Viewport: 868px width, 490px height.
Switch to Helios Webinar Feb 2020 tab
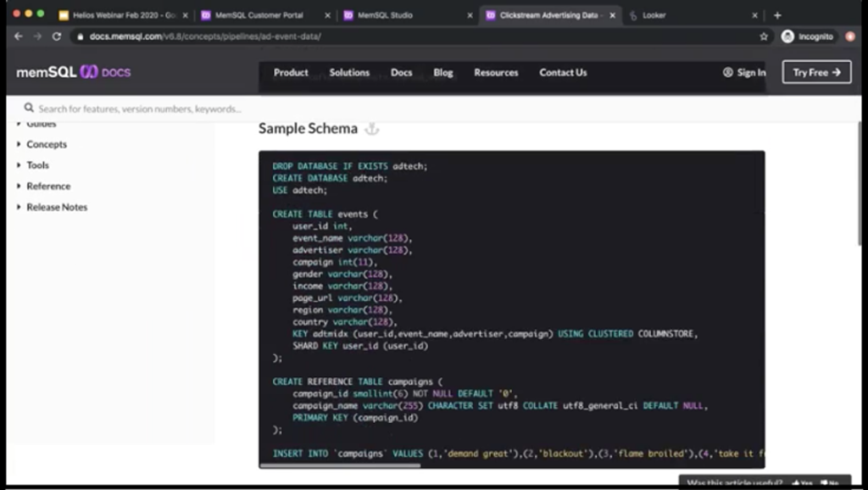coord(124,15)
